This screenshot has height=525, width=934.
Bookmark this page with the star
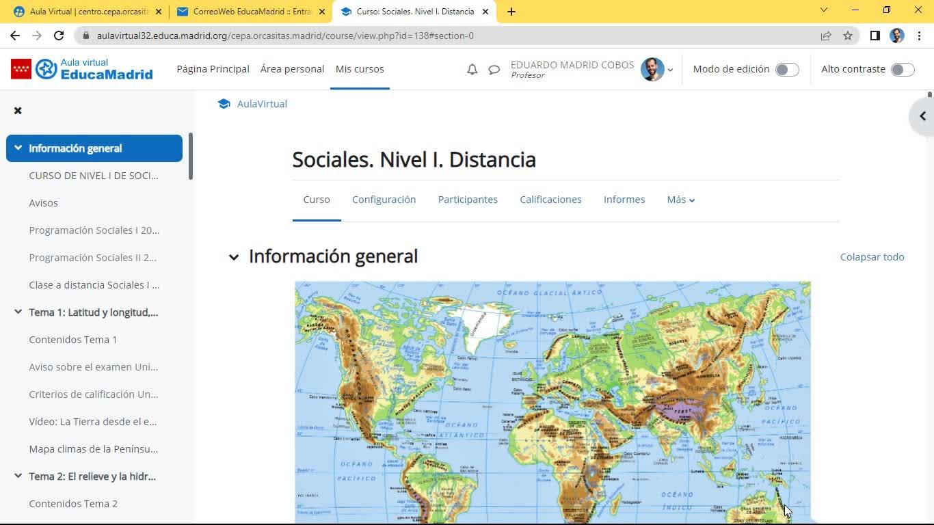[x=848, y=36]
